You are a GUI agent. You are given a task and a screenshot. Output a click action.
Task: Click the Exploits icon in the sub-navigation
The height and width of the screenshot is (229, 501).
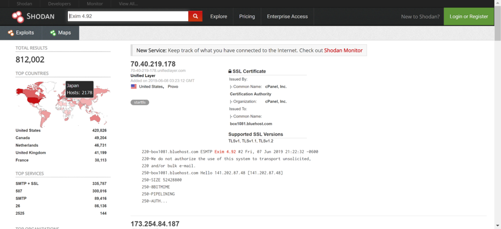[x=11, y=33]
